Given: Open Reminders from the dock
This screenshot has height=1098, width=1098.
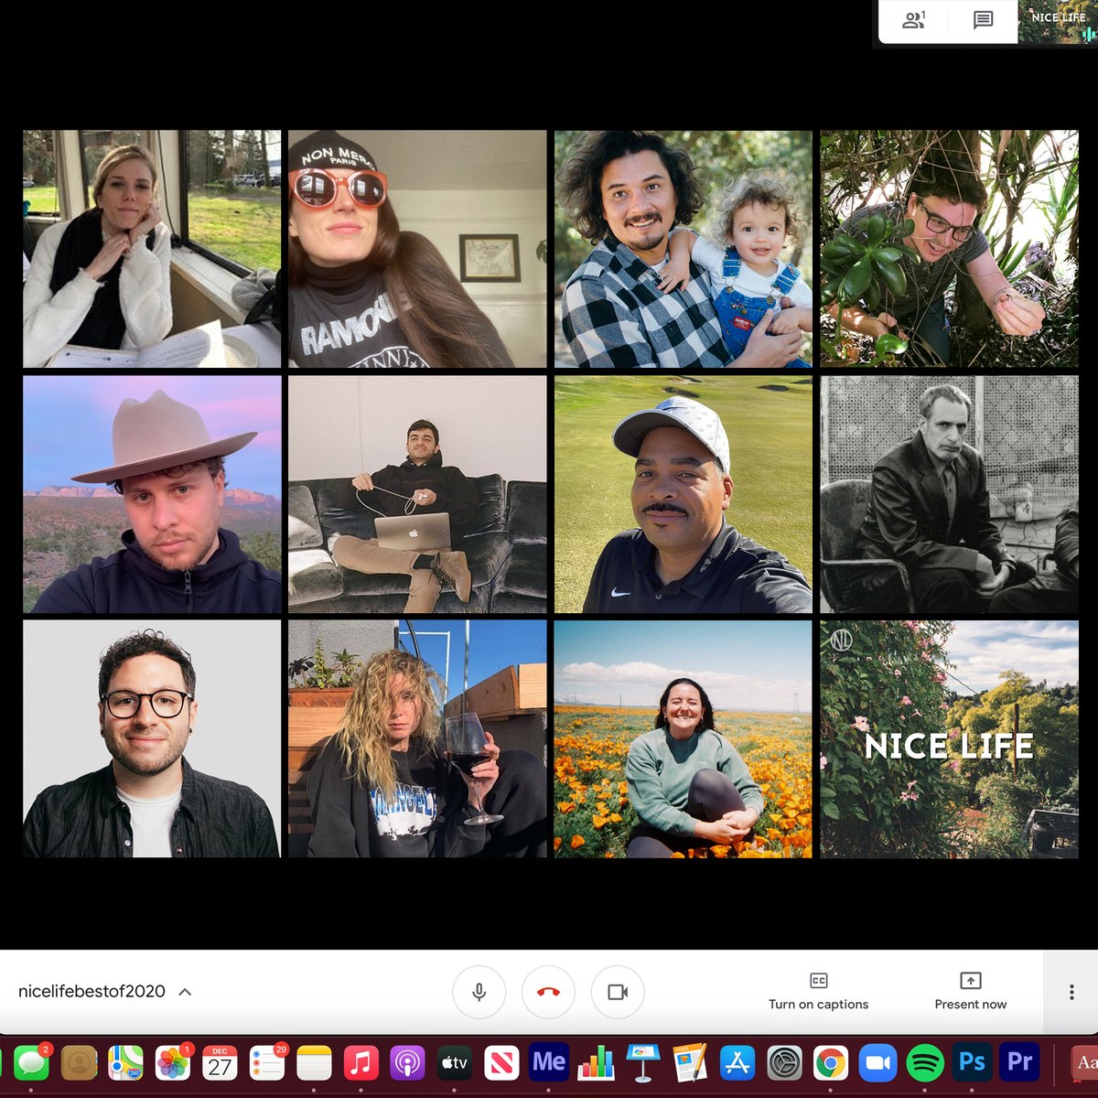Looking at the screenshot, I should pos(267,1062).
